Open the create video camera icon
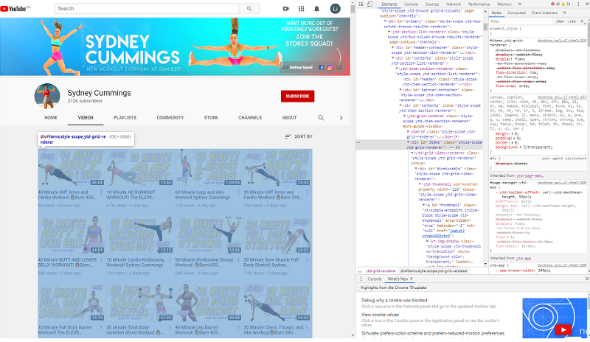Viewport: 590px width, 342px height. pos(286,9)
